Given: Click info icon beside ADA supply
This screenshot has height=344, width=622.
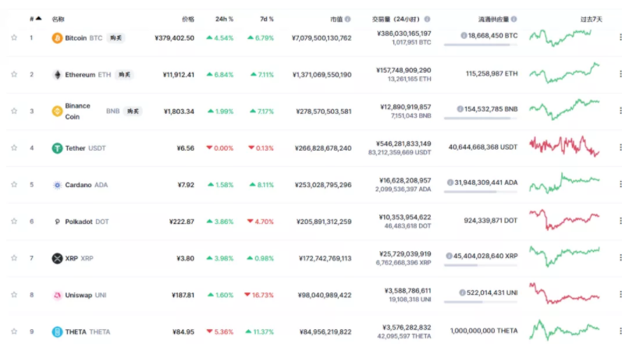Looking at the screenshot, I should (x=450, y=183).
